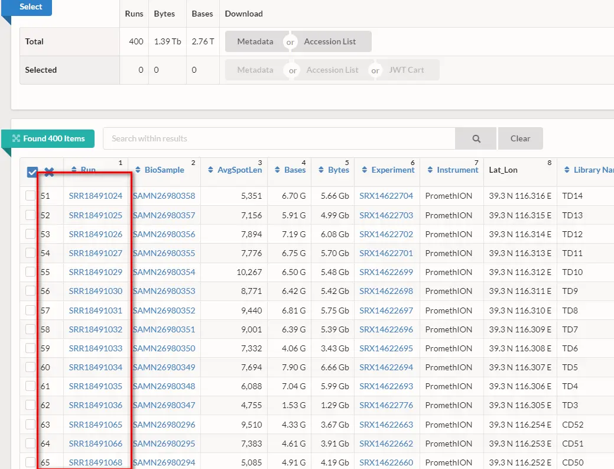Click the search magnifier icon button
The image size is (614, 469).
476,138
